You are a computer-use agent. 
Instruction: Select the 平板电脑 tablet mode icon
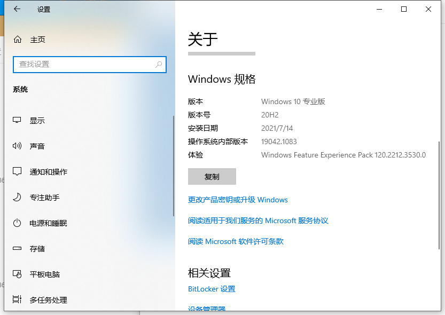(x=17, y=274)
